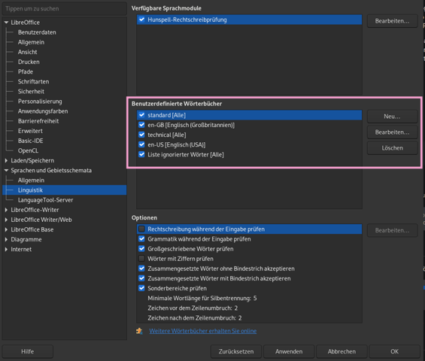Select Zeichen nach dem Zeilenumbruch row
425x361 pixels.
click(249, 318)
